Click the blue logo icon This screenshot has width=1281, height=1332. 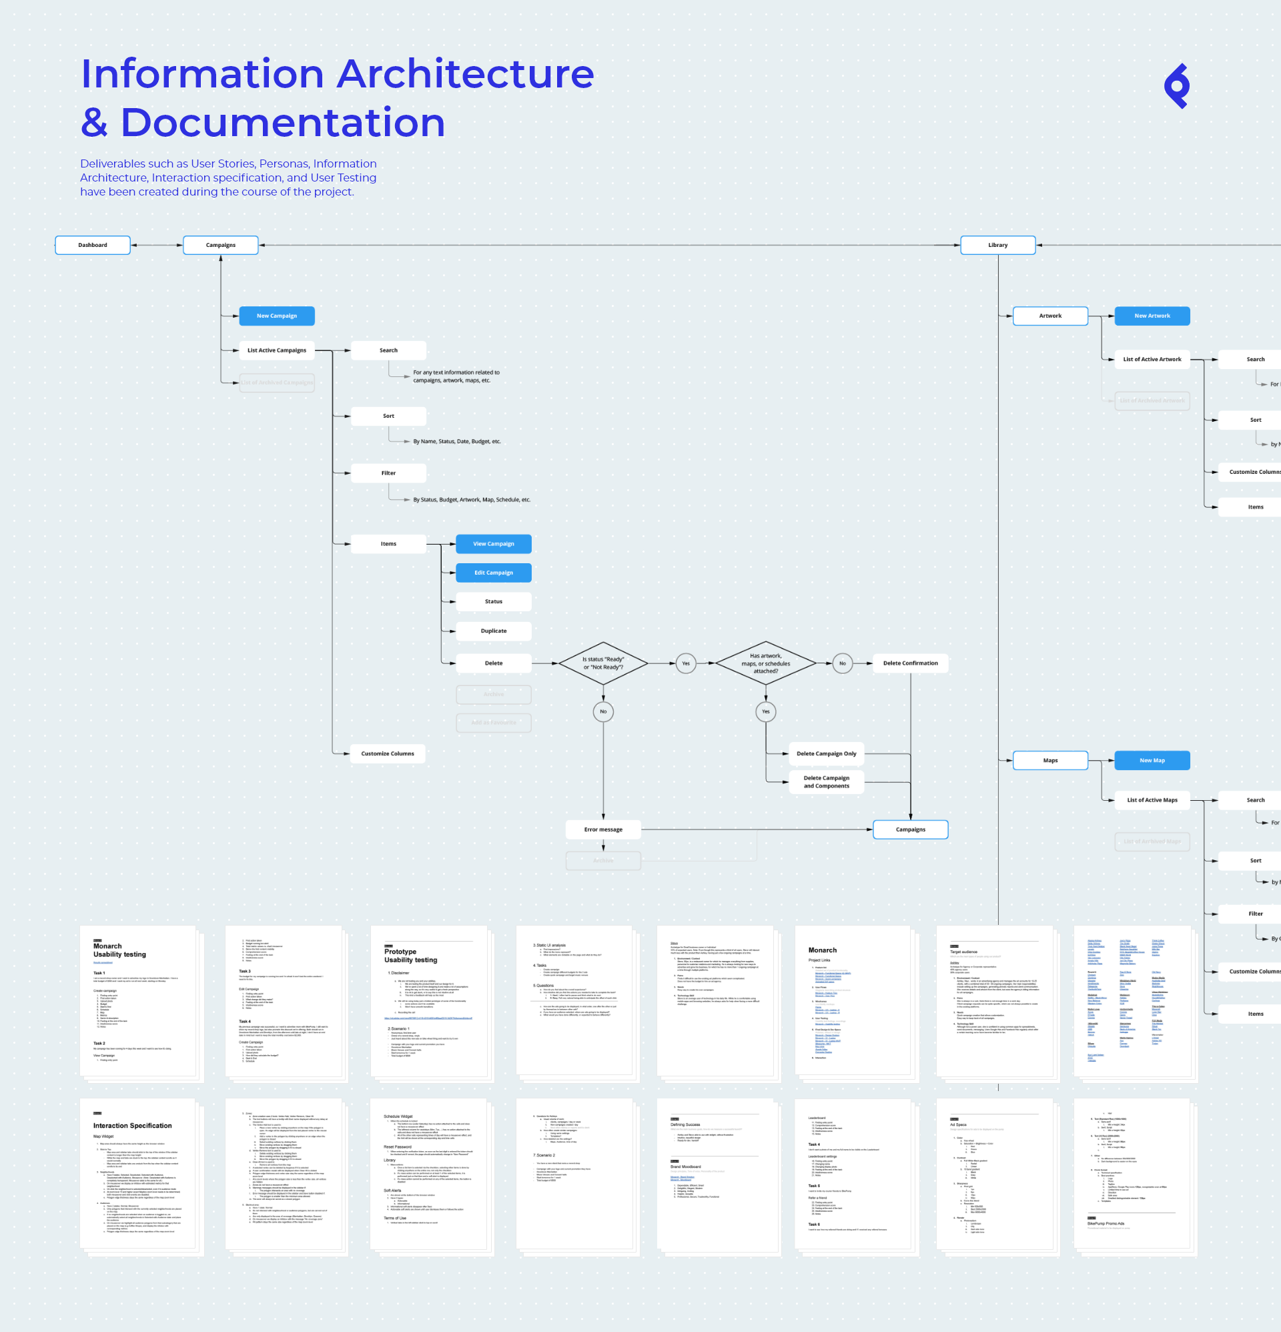pyautogui.click(x=1177, y=86)
